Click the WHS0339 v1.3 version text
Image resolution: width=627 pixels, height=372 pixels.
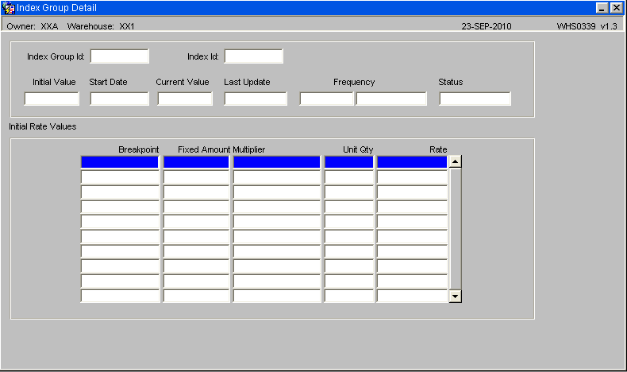[x=587, y=26]
